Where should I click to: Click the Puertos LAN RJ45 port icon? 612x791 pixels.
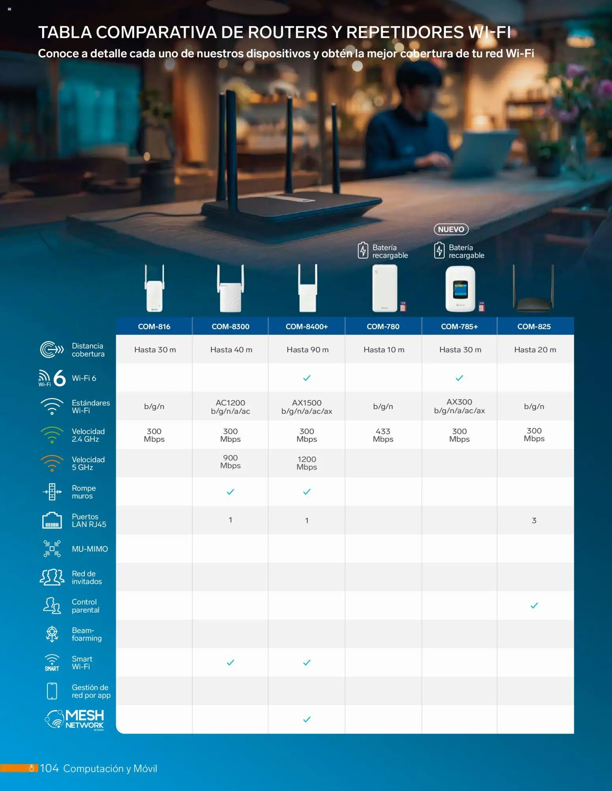(52, 520)
